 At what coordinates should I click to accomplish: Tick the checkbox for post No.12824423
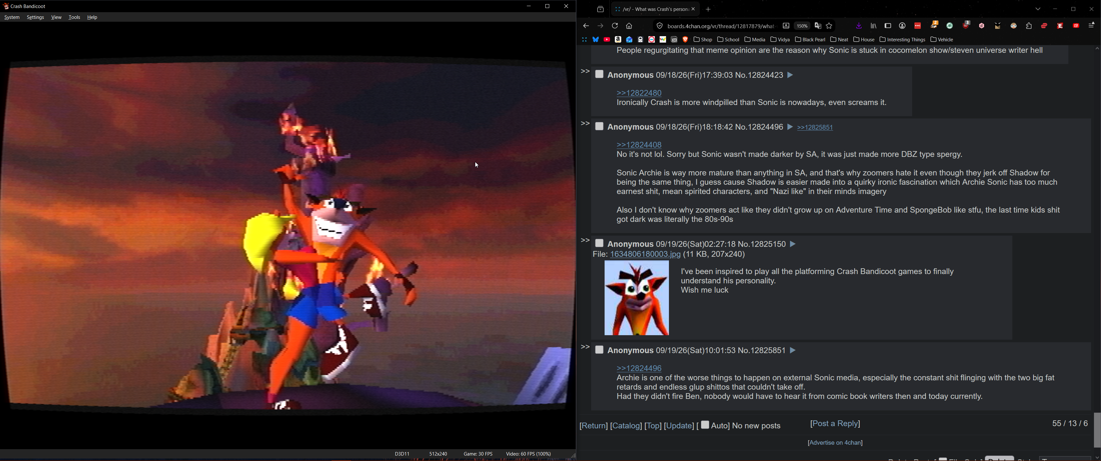[599, 74]
